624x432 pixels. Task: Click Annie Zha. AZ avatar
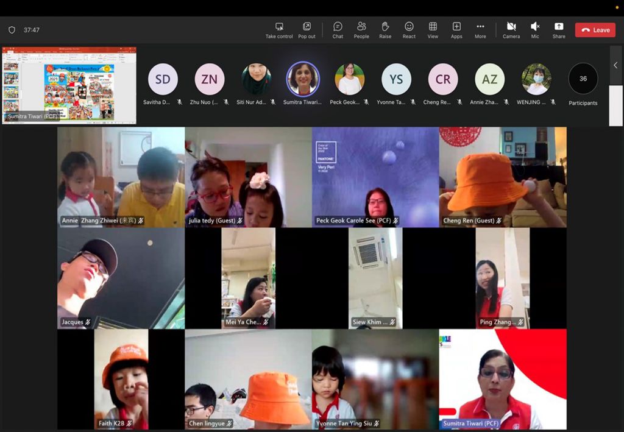pos(489,79)
